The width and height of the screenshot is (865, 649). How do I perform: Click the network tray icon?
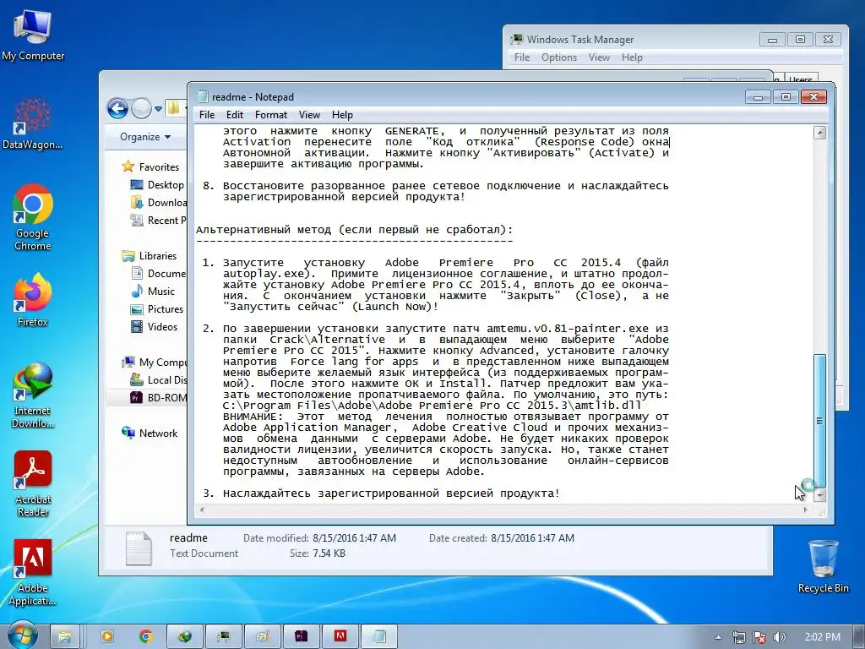pyautogui.click(x=738, y=637)
